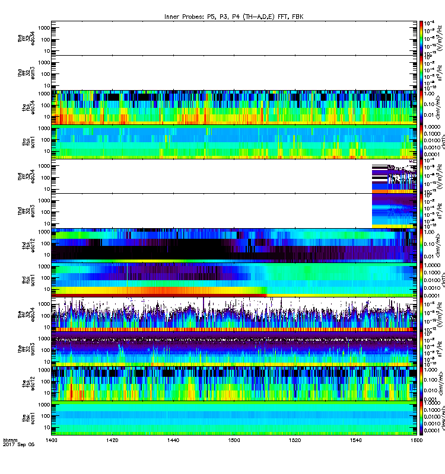Viewport: 445px width, 474px height.
Task: Click the the fbk edc12 spectrogram panel
Action: (x=234, y=383)
